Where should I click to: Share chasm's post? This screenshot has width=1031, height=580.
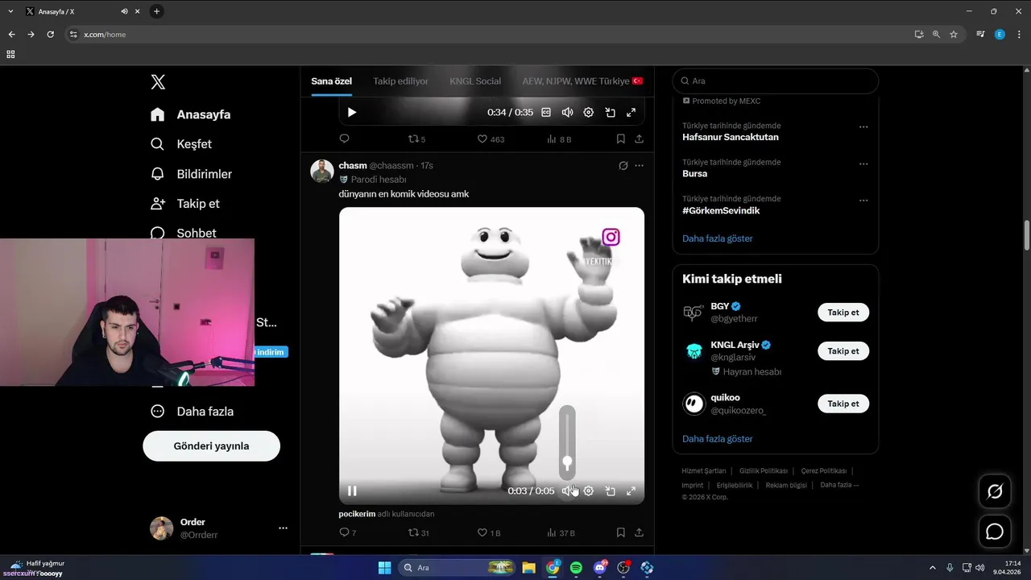click(x=639, y=532)
